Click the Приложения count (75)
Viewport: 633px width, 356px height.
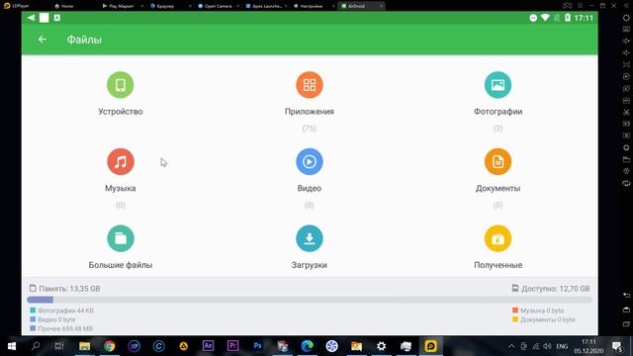pos(310,129)
